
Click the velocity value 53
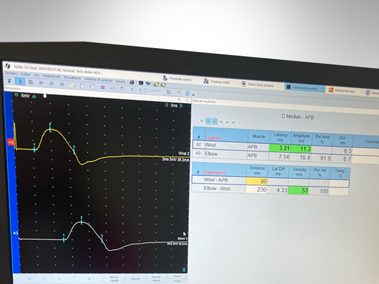[298, 190]
